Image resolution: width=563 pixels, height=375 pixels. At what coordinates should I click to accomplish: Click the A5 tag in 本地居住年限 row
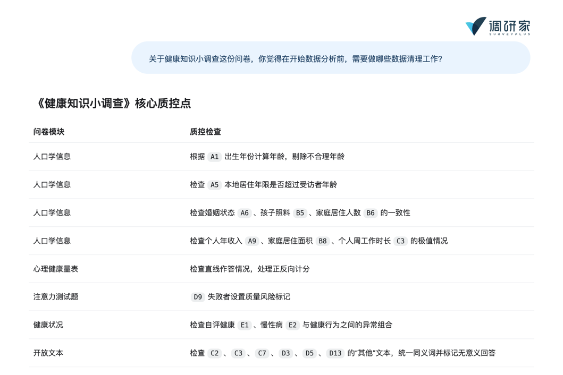[214, 185]
